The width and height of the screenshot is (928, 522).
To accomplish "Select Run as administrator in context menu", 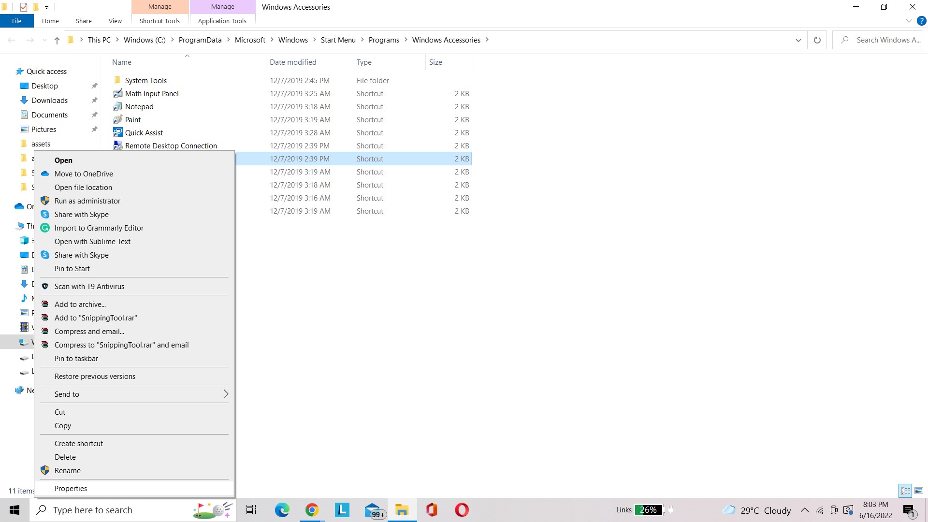I will pyautogui.click(x=87, y=201).
